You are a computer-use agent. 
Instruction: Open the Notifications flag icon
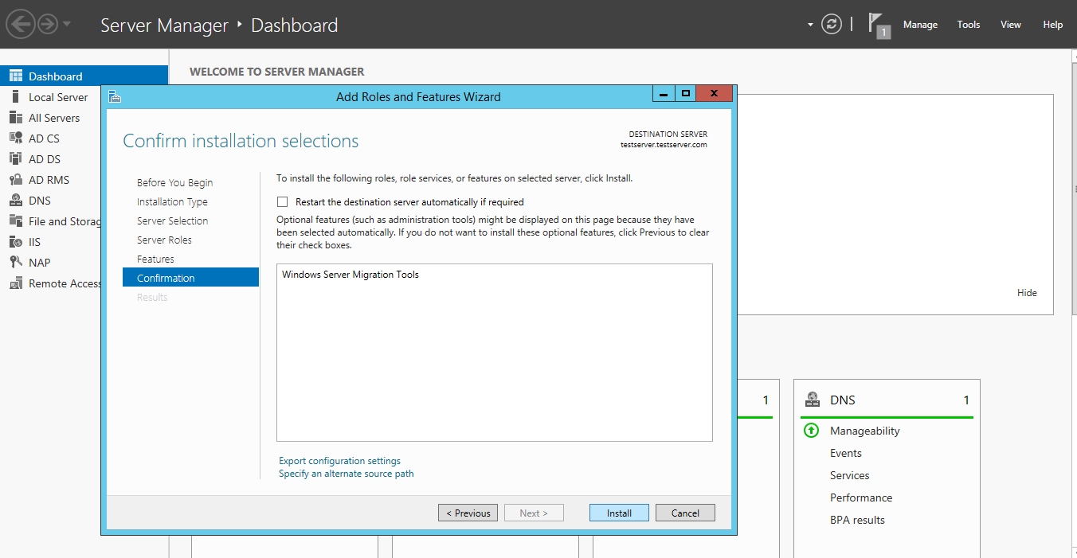pos(879,25)
